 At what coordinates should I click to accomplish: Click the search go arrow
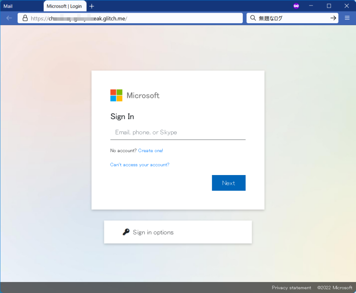pos(333,18)
